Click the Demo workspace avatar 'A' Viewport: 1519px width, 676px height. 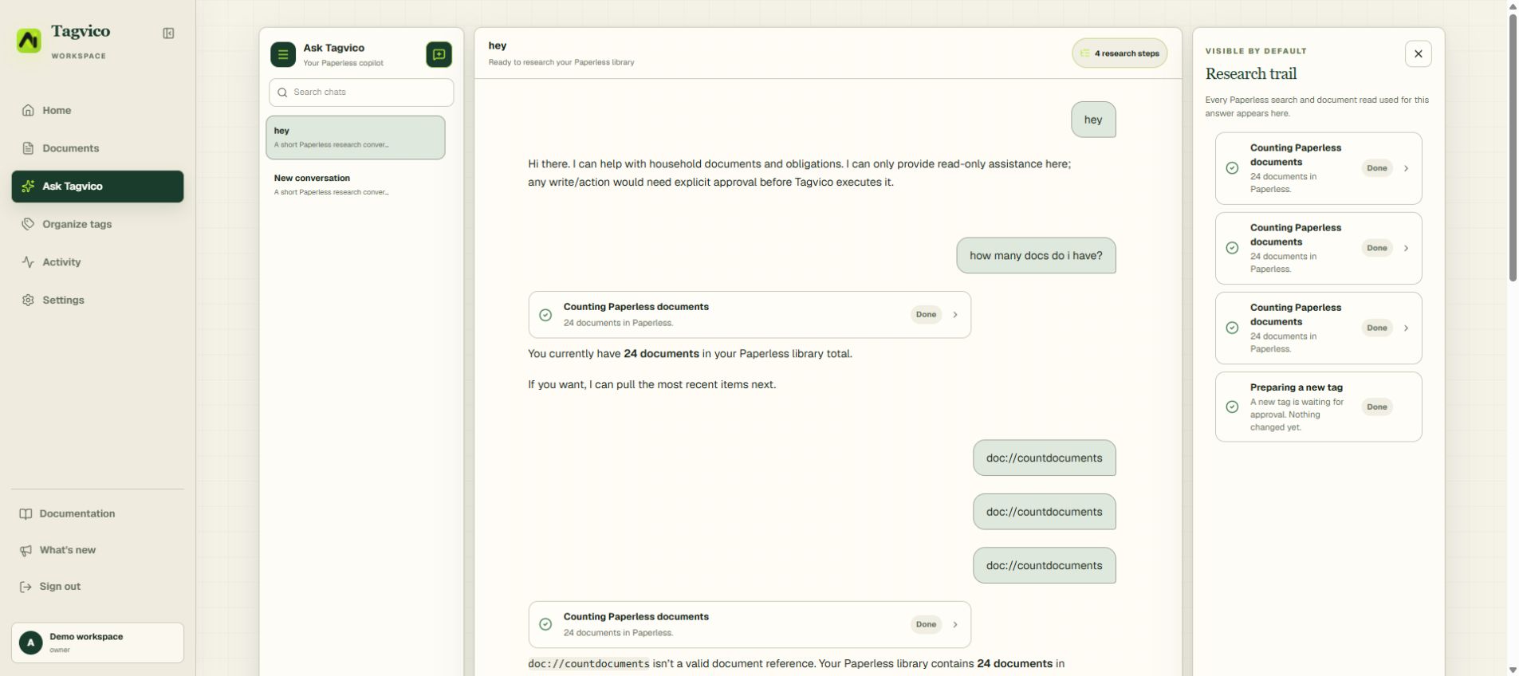coord(30,643)
